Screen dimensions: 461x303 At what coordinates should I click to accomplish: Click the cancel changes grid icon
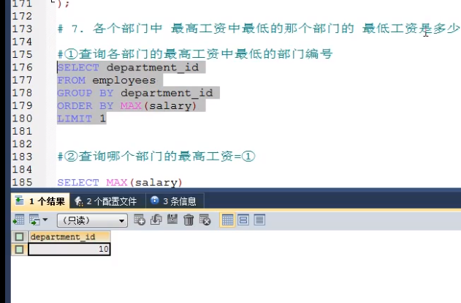point(205,220)
